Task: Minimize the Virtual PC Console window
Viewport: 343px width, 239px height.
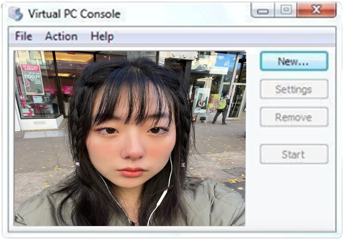Action: [x=263, y=10]
